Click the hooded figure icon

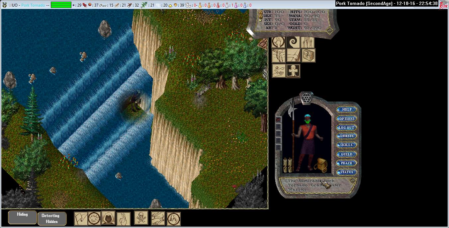click(x=108, y=218)
